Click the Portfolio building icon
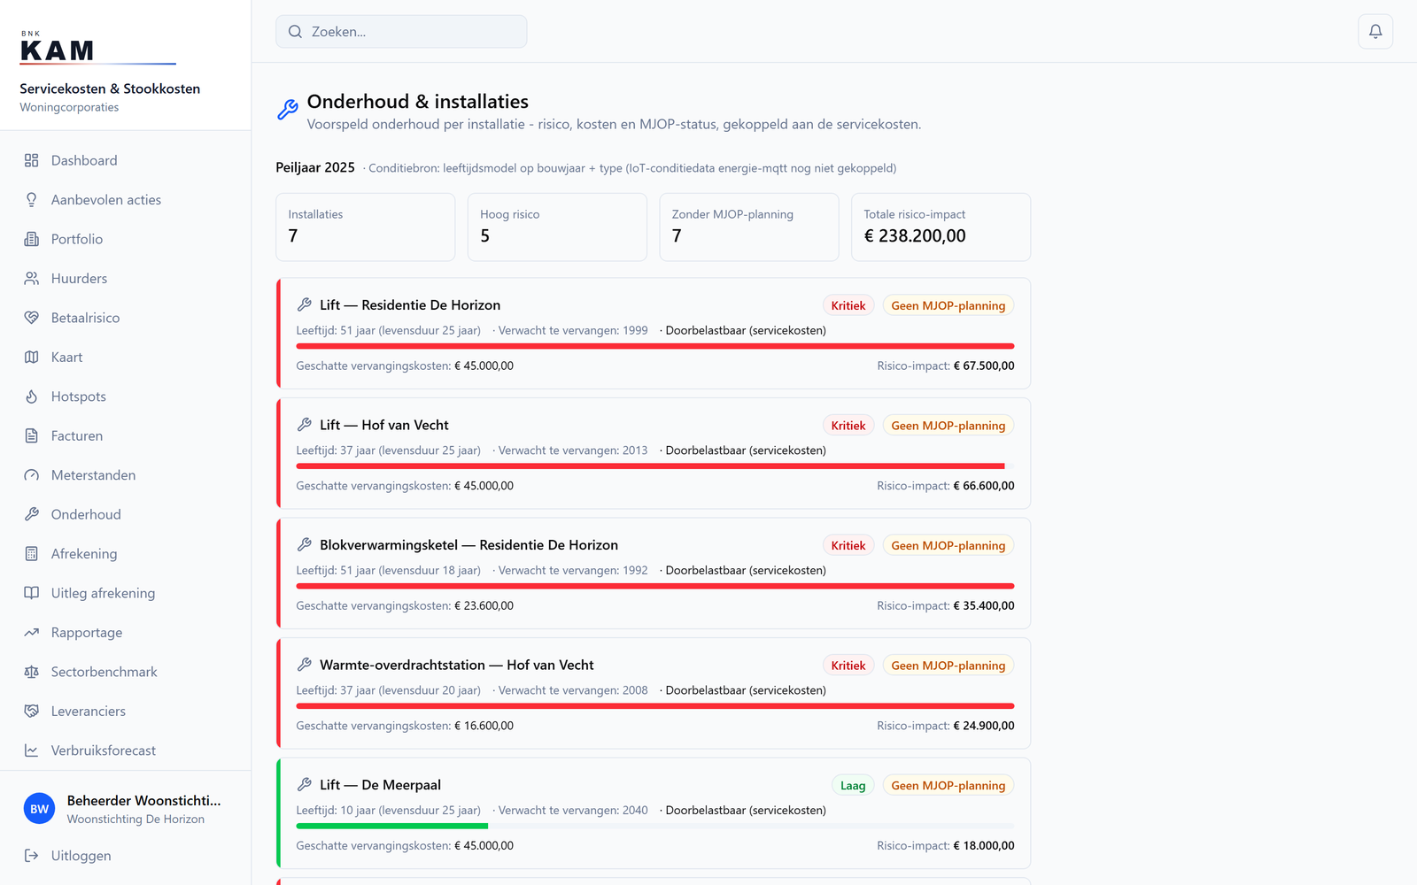The width and height of the screenshot is (1417, 885). click(x=32, y=239)
